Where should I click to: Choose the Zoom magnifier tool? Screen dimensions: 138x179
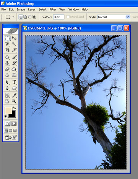14,101
